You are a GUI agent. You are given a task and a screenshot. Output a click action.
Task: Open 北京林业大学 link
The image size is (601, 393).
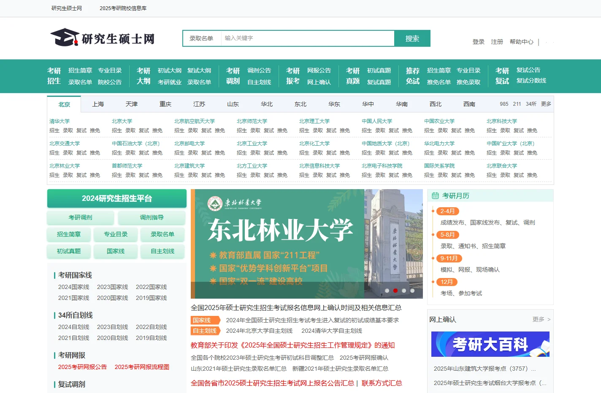(65, 166)
